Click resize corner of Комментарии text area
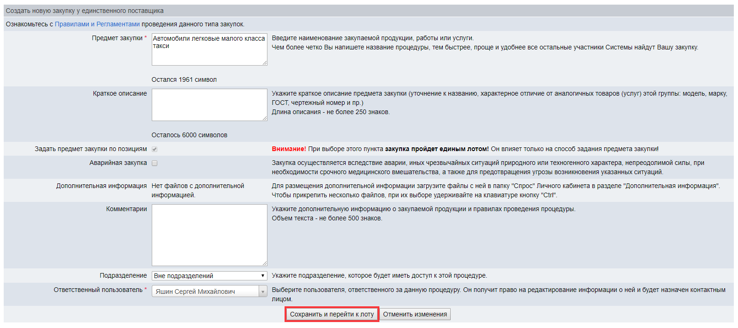Screen dimensions: 738x328 click(265, 263)
